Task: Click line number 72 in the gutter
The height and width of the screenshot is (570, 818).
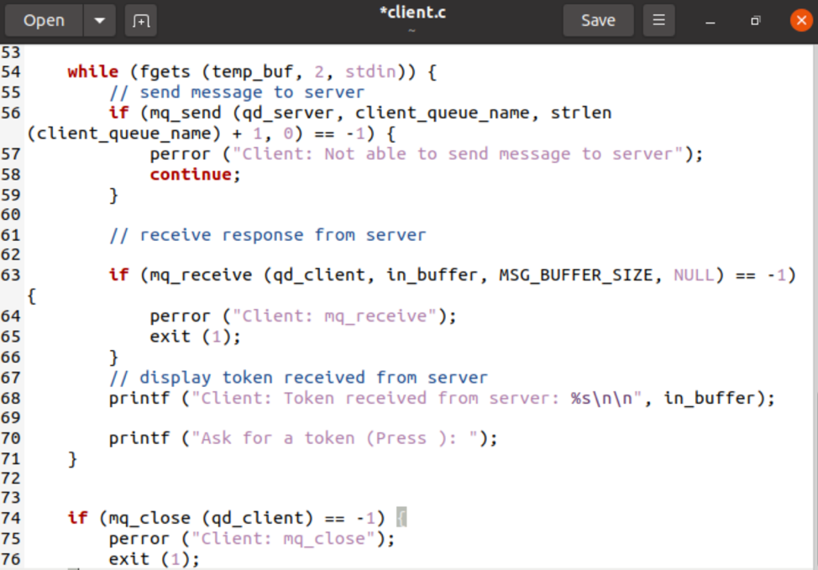Action: click(x=12, y=478)
